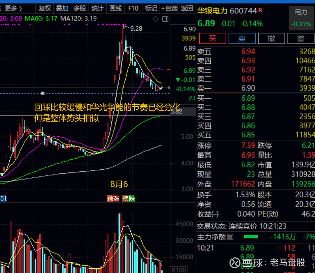Click the 净资 value 0.56
The height and width of the screenshot is (273, 315).
[248, 204]
